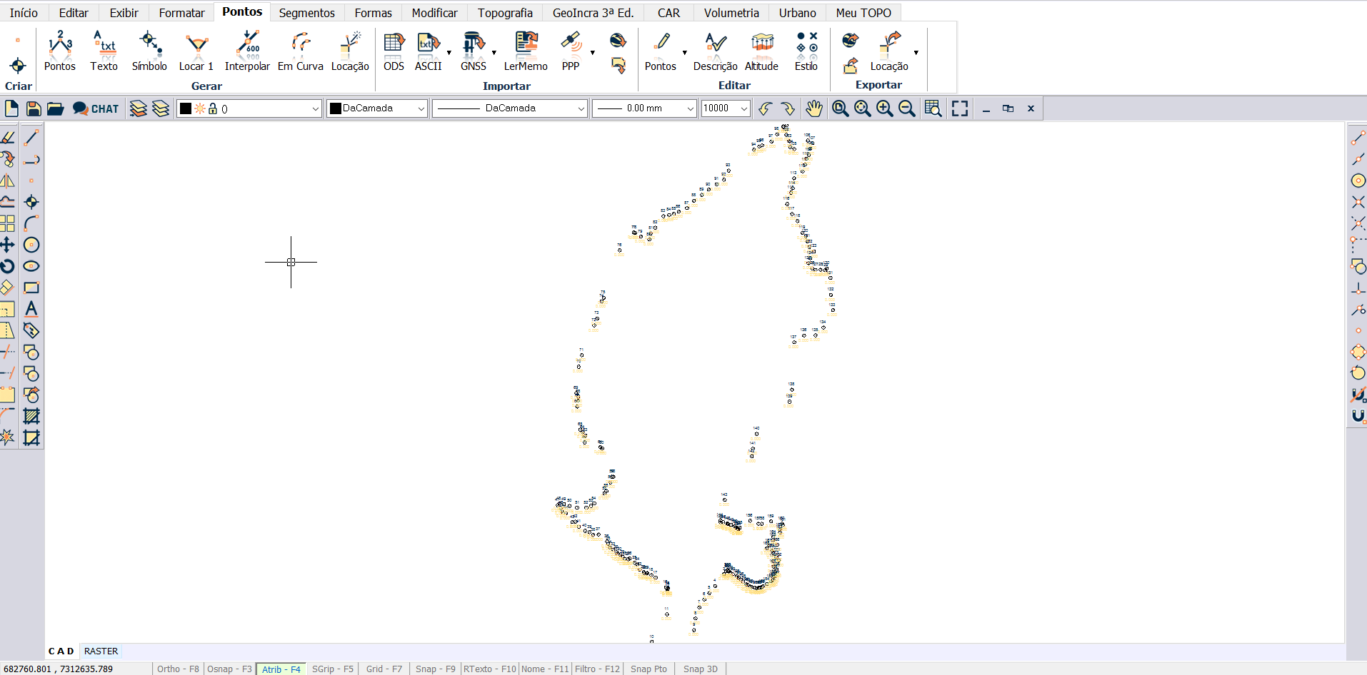Activate the Interpolar tool
Image resolution: width=1367 pixels, height=675 pixels.
coord(247,50)
